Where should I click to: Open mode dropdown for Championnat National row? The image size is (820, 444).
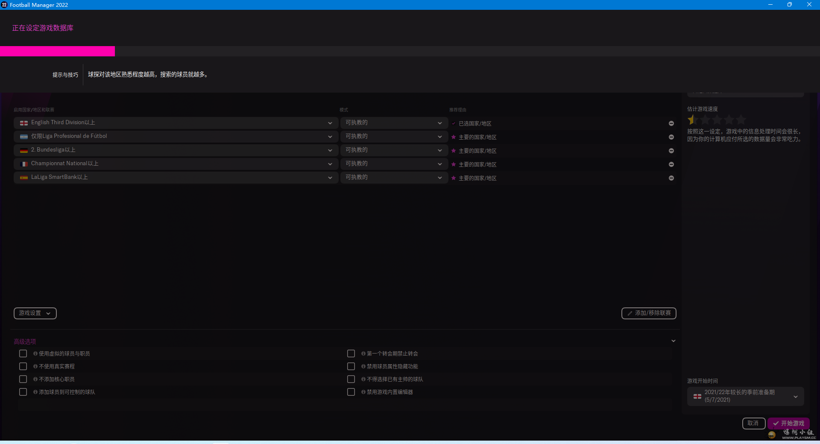coord(394,164)
